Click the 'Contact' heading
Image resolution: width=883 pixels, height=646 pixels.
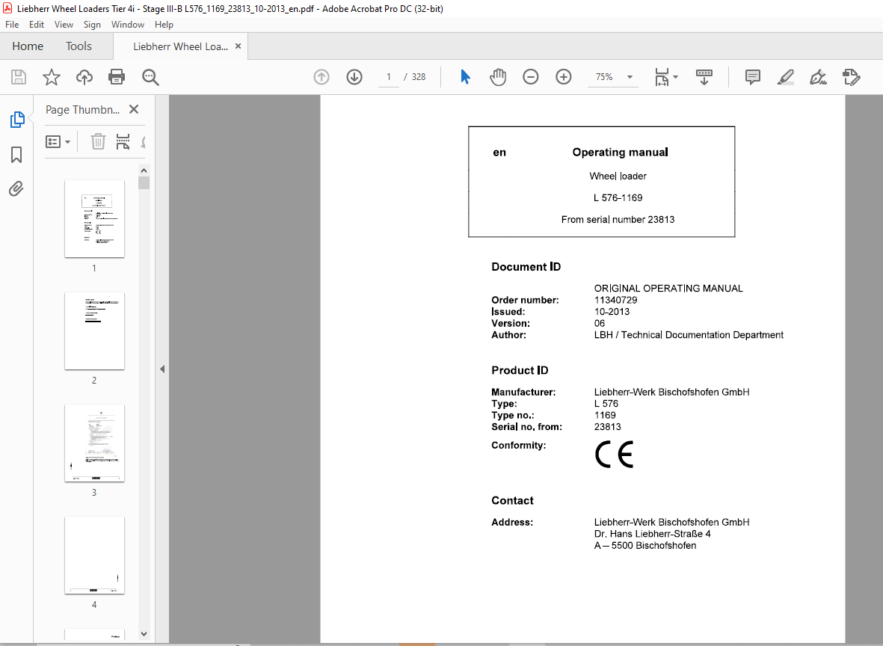[512, 501]
